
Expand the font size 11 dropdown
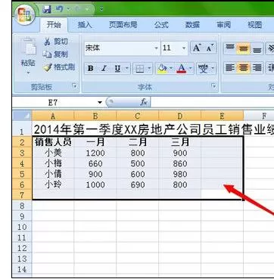(184, 48)
